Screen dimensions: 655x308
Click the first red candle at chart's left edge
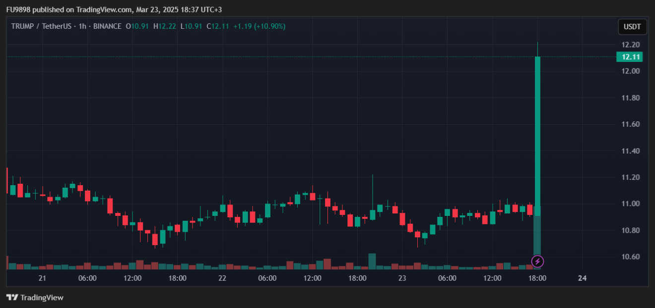tap(7, 181)
